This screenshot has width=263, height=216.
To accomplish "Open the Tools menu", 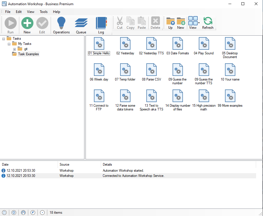I will tap(43, 12).
